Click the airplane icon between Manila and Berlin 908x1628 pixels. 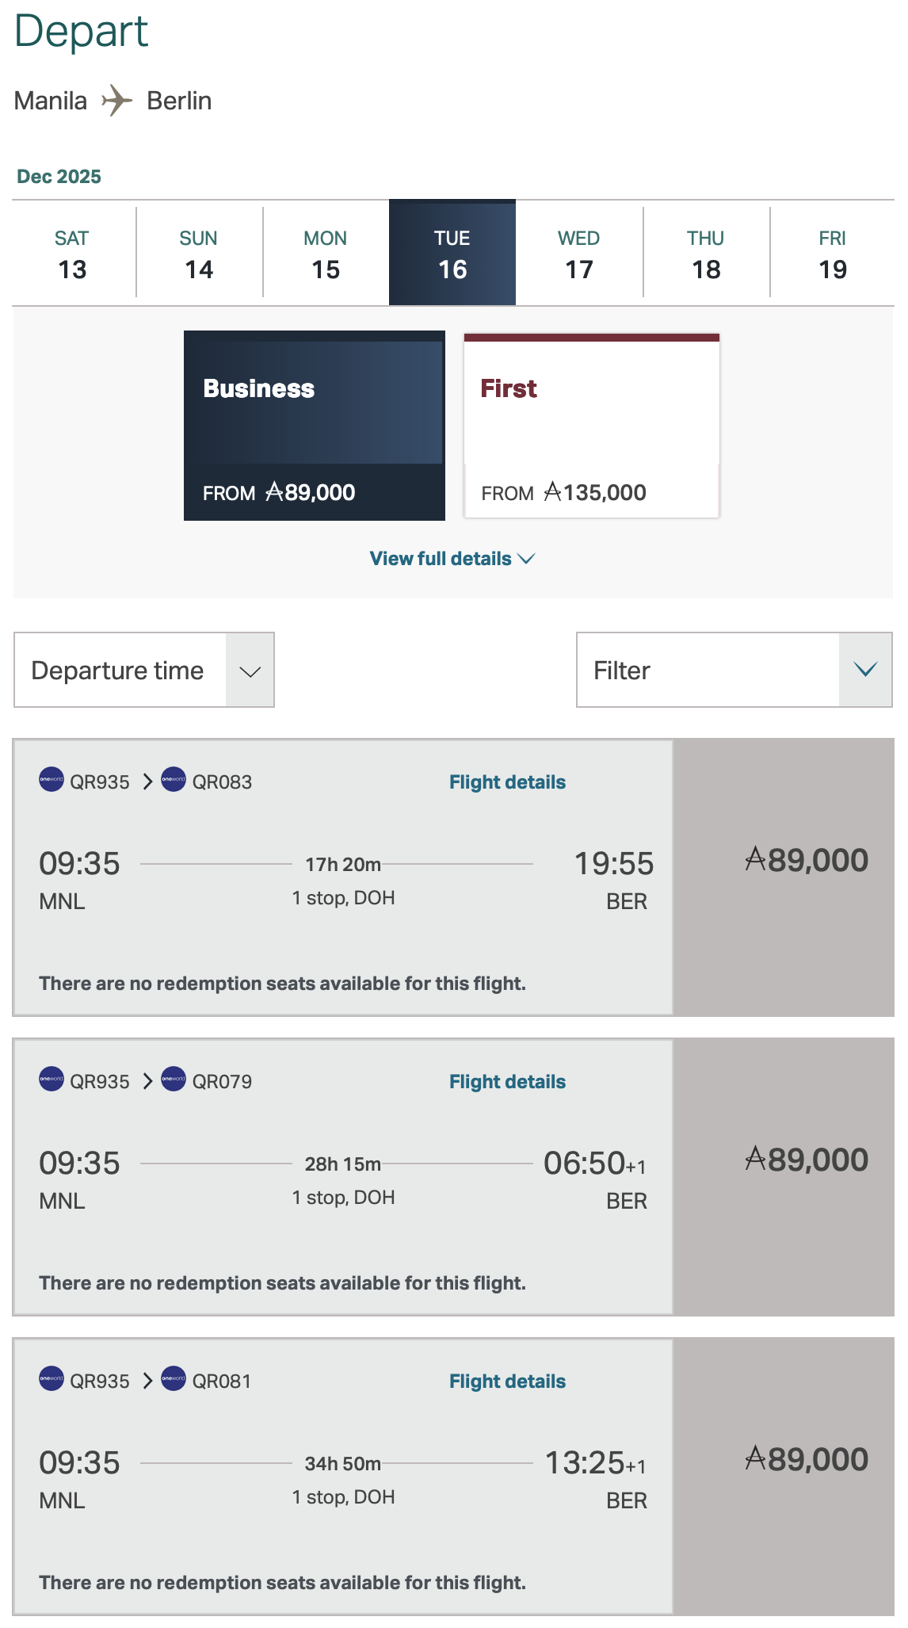[117, 101]
